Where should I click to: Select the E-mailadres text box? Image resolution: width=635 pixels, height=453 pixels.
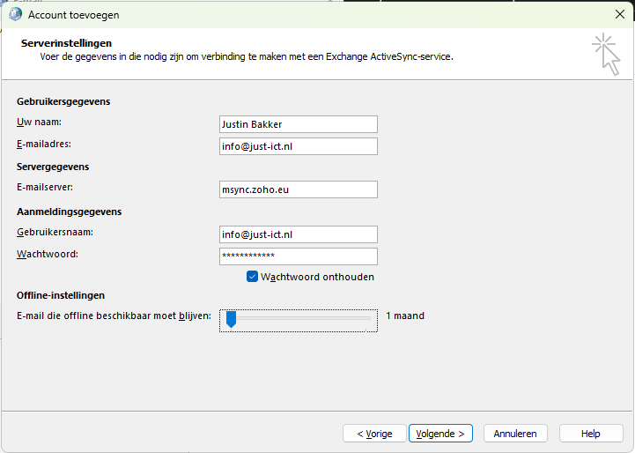(x=298, y=146)
